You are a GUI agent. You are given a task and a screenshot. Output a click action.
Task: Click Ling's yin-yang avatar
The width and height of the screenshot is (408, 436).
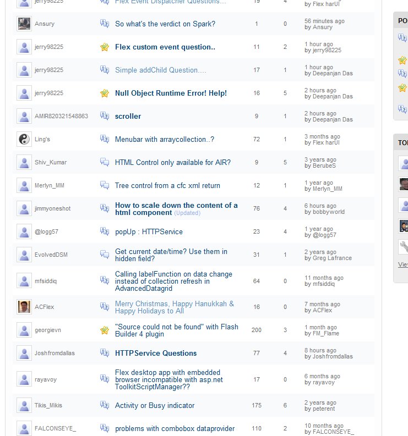click(x=24, y=139)
